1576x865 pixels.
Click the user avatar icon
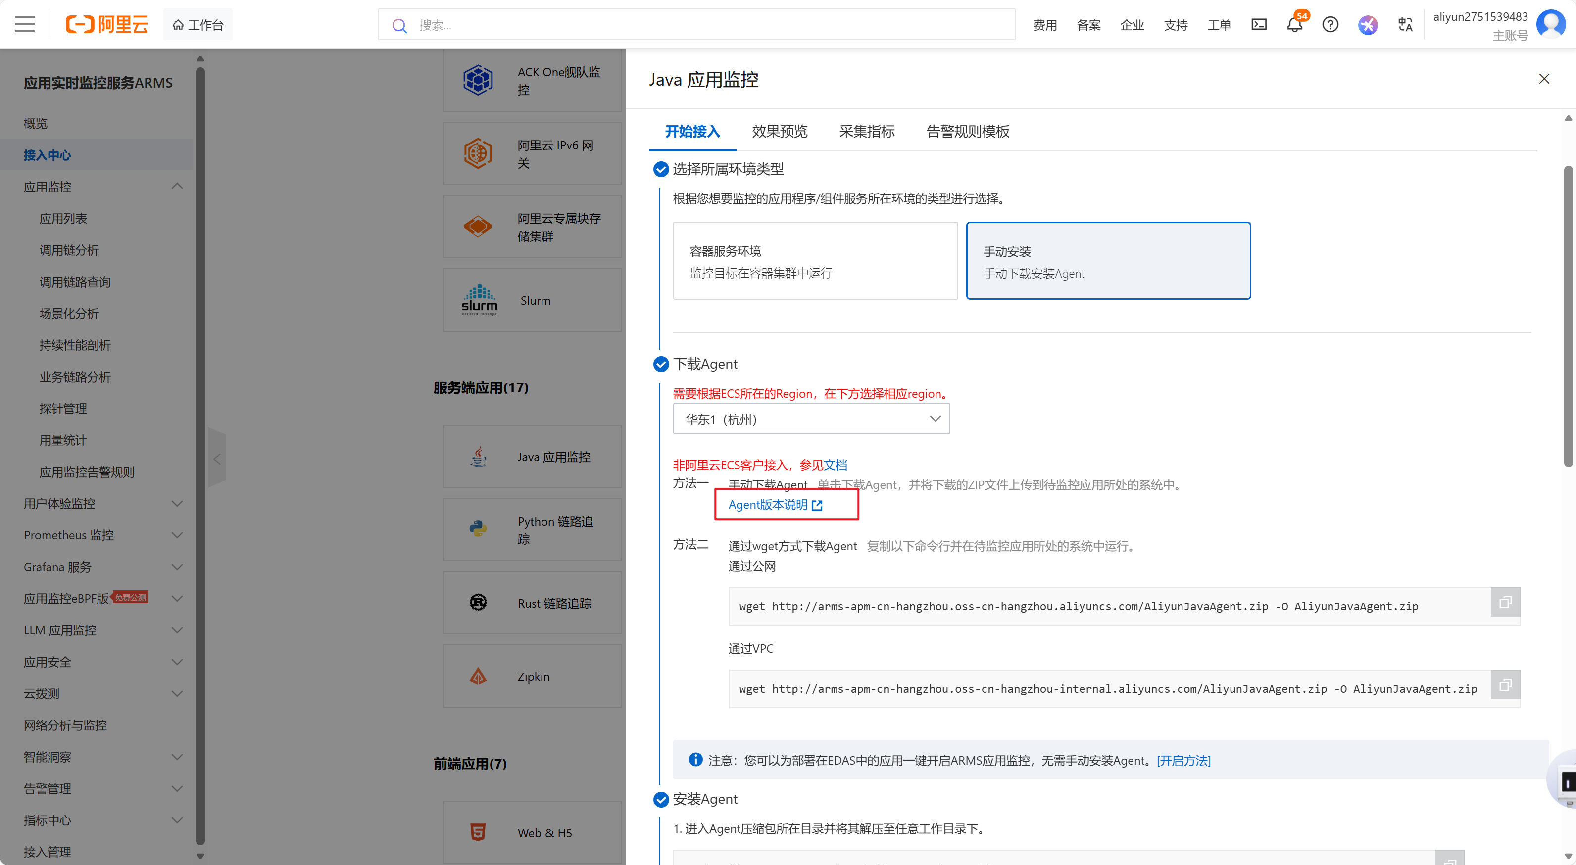pyautogui.click(x=1551, y=23)
